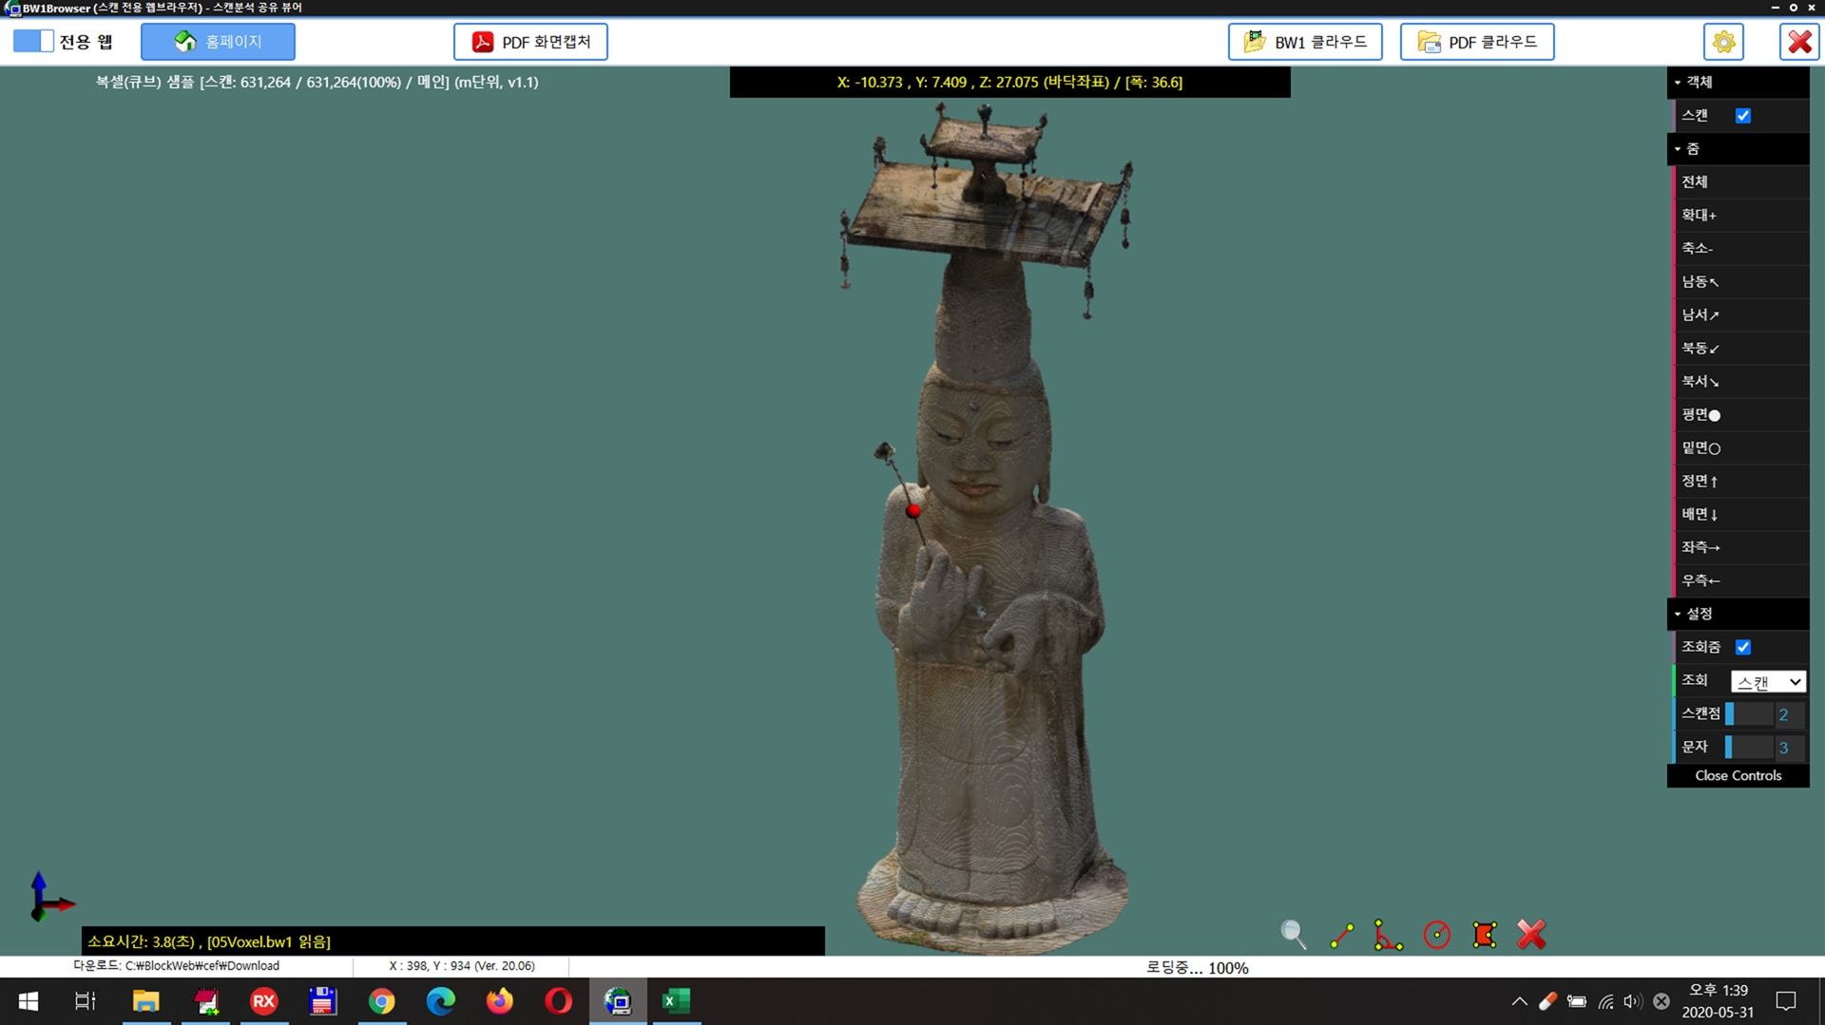The height and width of the screenshot is (1025, 1825).
Task: Adjust the 스캔점 slider
Action: 1749,714
